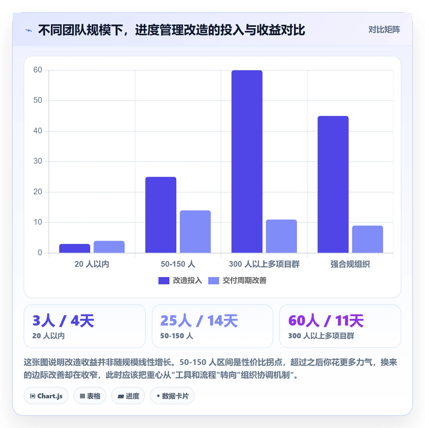Click the diamond icon in 数据卡片 chip

[158, 396]
